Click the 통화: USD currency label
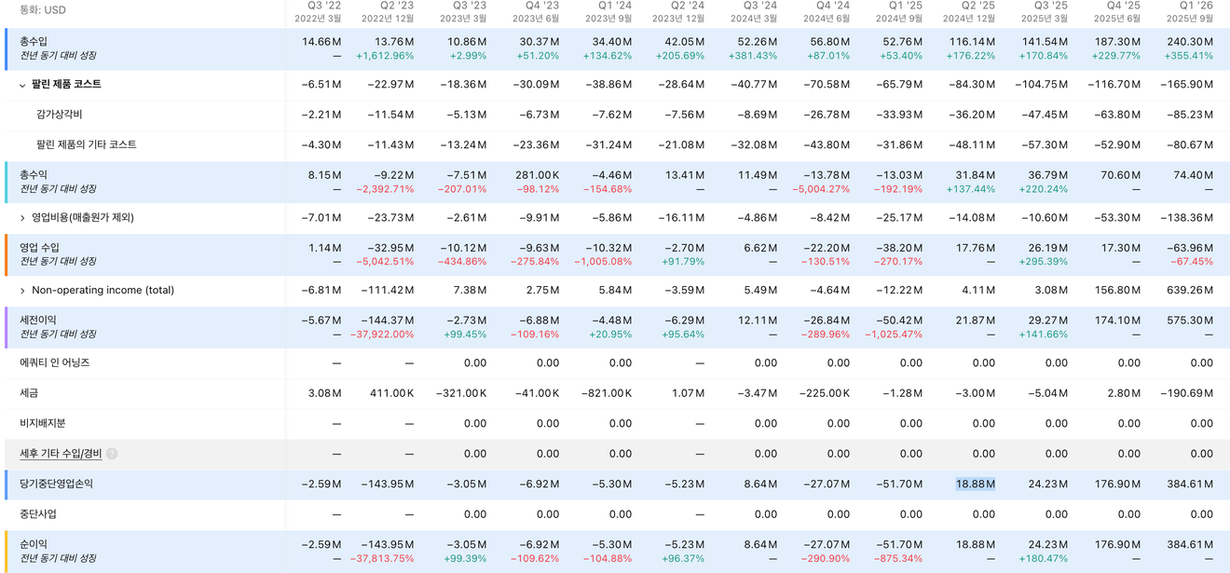The width and height of the screenshot is (1230, 573). (43, 10)
